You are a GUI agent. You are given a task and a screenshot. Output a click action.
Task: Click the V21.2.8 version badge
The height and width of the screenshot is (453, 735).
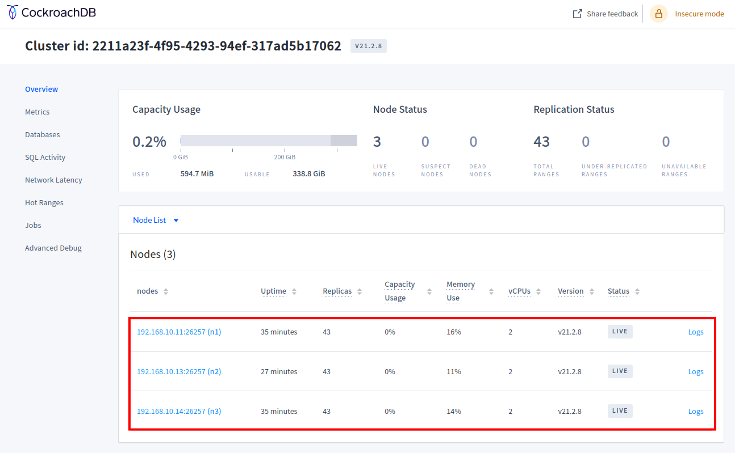(369, 46)
